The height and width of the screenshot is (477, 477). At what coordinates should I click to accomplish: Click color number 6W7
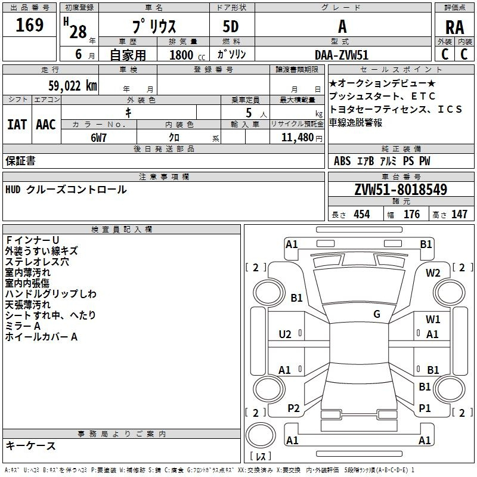click(x=98, y=138)
